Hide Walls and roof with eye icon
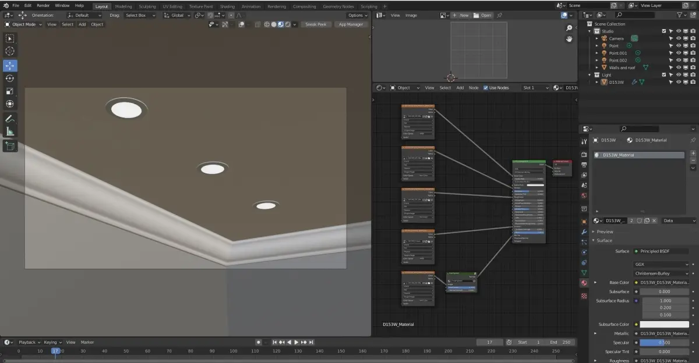This screenshot has height=363, width=699. click(679, 67)
